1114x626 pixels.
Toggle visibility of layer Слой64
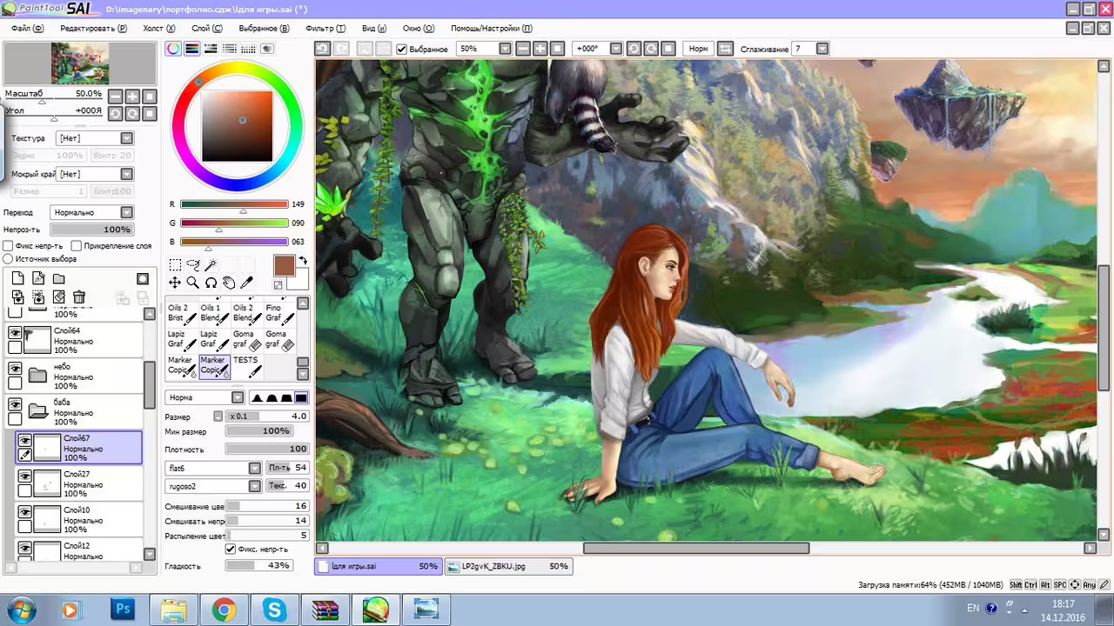15,332
